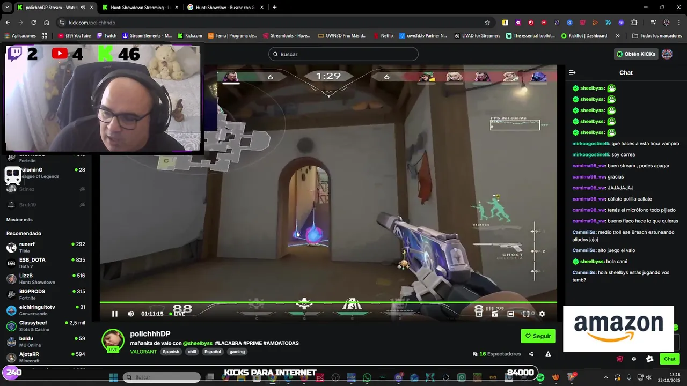This screenshot has height=386, width=687.
Task: Open WhatsApp from taskbar
Action: coord(367,377)
